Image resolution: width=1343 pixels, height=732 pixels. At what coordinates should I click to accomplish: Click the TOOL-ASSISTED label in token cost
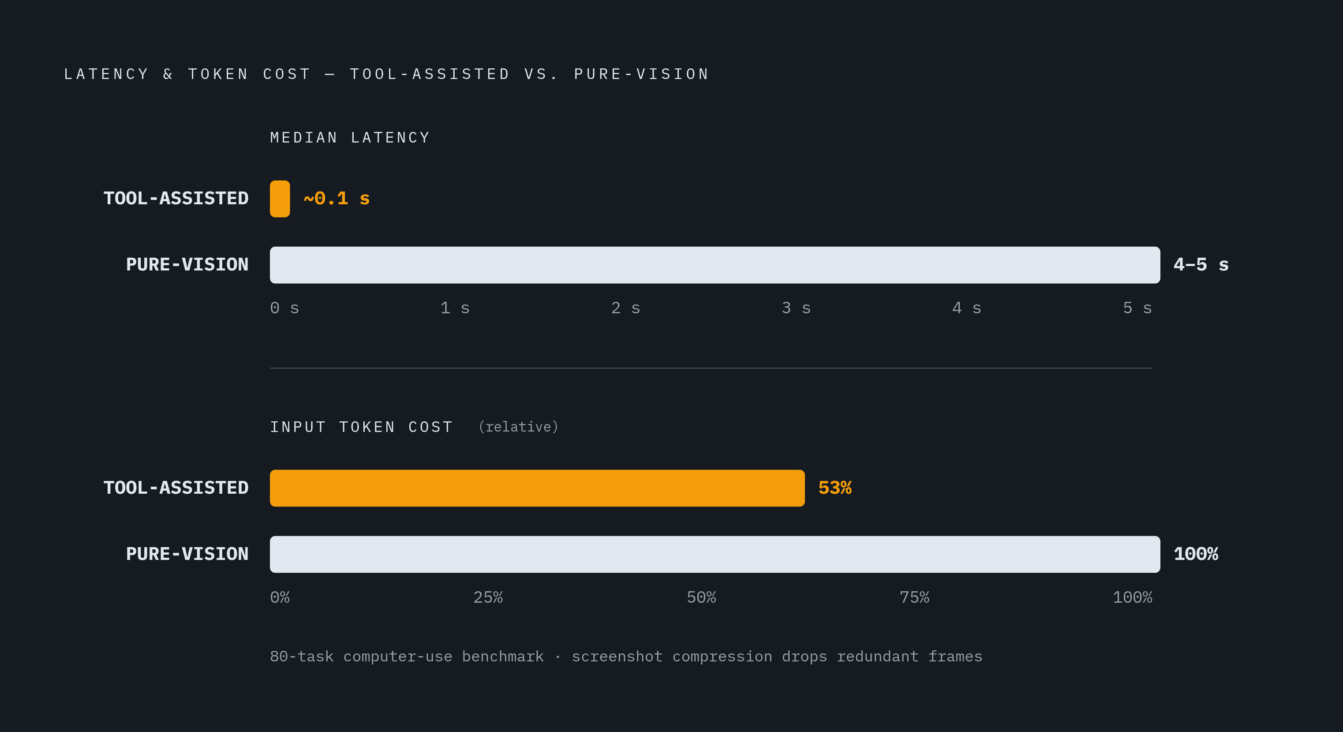tap(176, 488)
